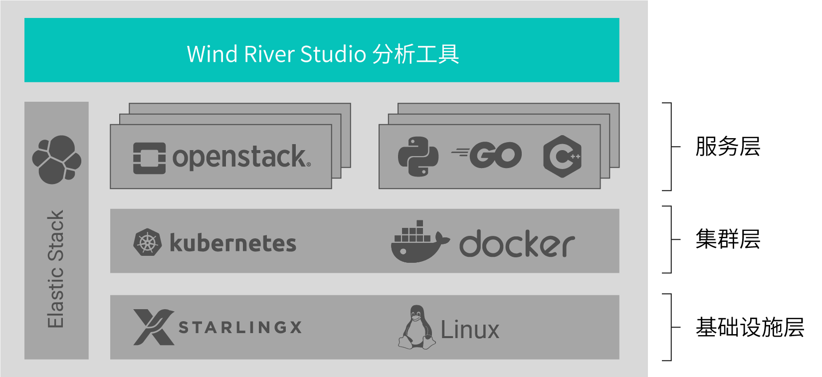Click the Kubernetes wheel icon
822x377 pixels.
148,242
